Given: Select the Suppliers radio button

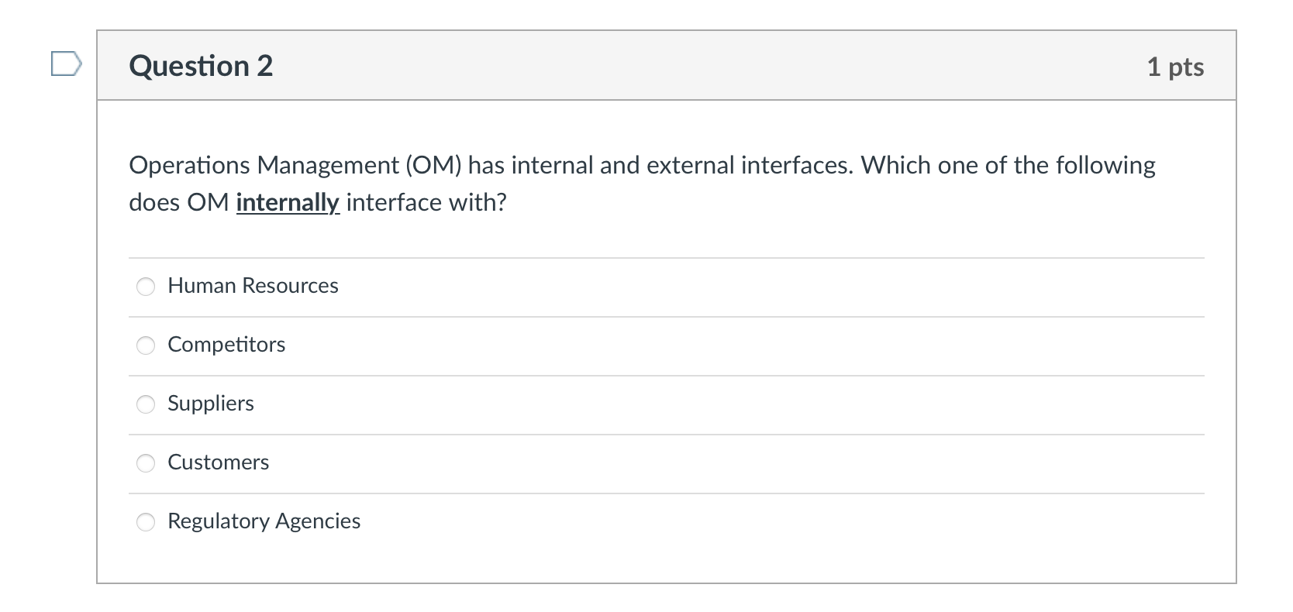Looking at the screenshot, I should (146, 404).
